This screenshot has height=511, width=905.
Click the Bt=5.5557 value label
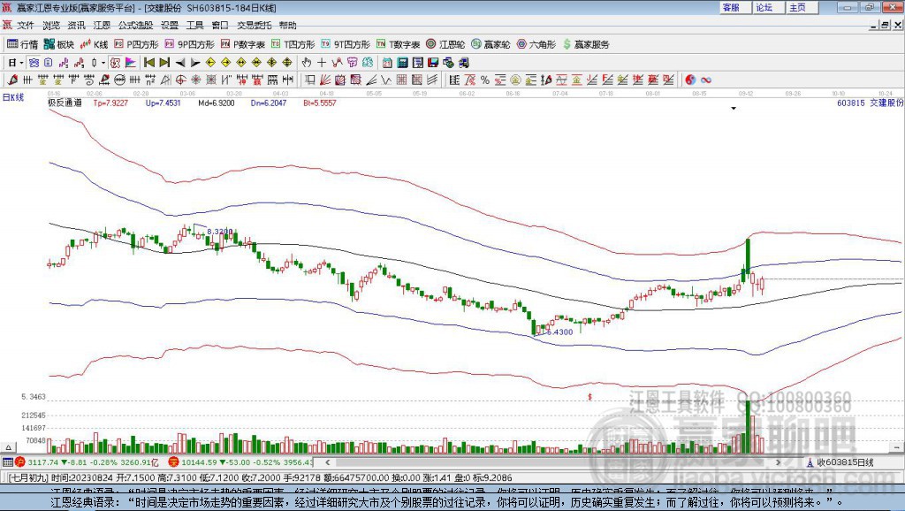320,103
